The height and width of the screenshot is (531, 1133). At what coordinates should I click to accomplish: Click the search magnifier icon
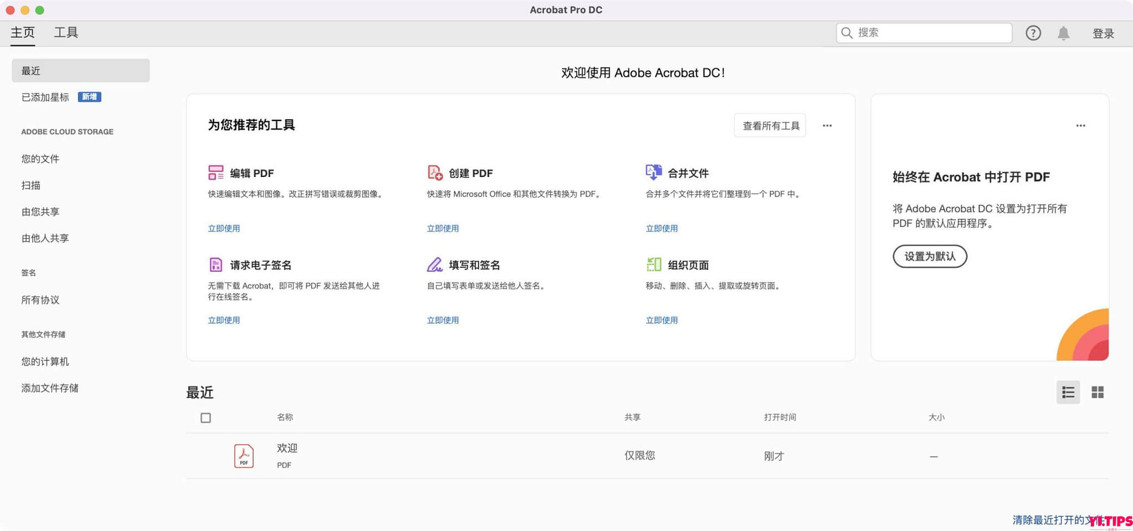pos(847,33)
